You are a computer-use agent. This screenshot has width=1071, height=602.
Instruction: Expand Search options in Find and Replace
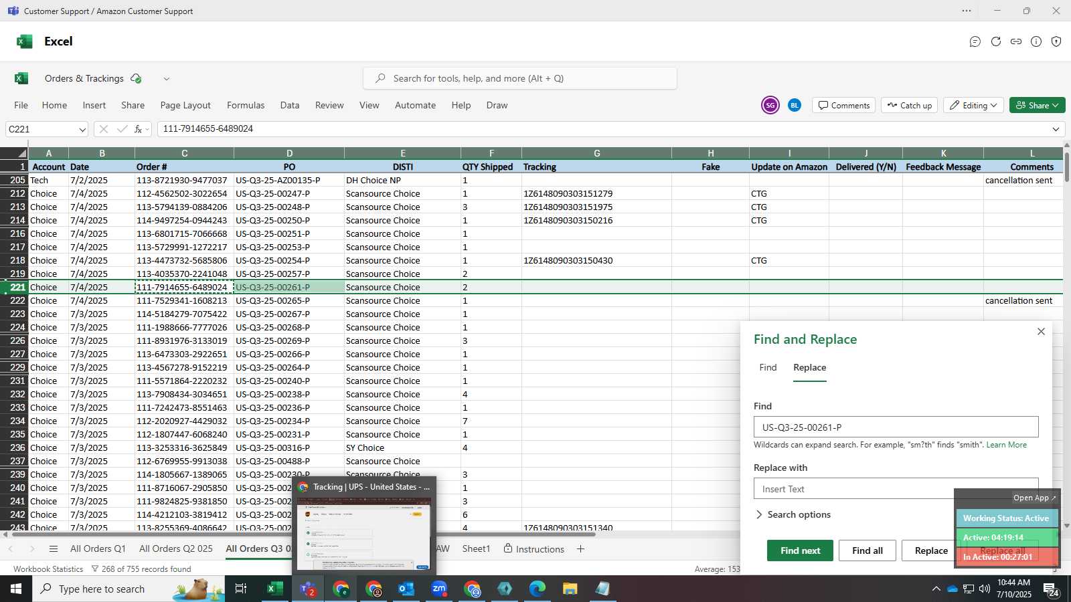click(793, 514)
